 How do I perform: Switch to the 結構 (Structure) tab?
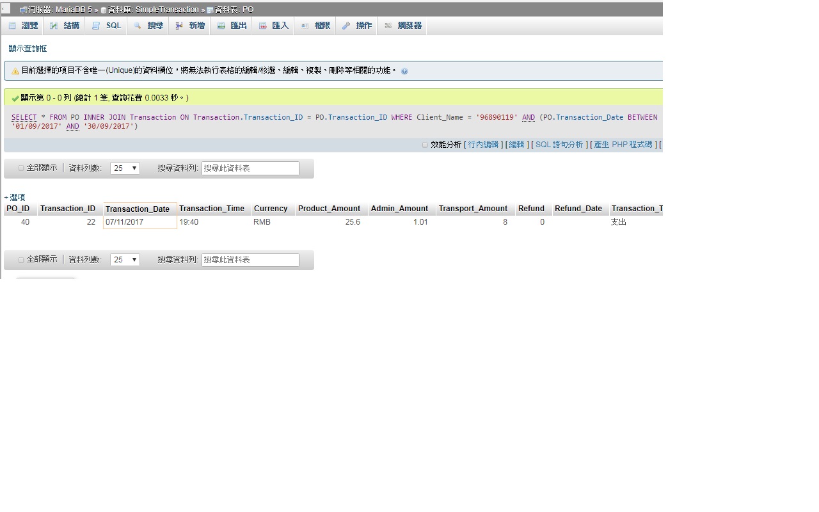(x=65, y=26)
